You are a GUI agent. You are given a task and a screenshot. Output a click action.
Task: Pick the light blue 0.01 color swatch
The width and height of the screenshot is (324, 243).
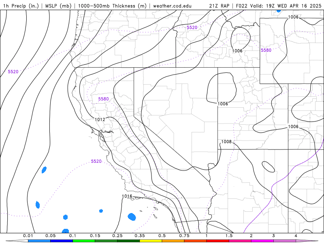point(39,241)
